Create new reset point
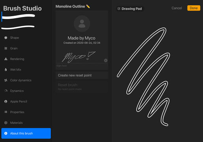The width and height of the screenshot is (203, 142). [82, 75]
